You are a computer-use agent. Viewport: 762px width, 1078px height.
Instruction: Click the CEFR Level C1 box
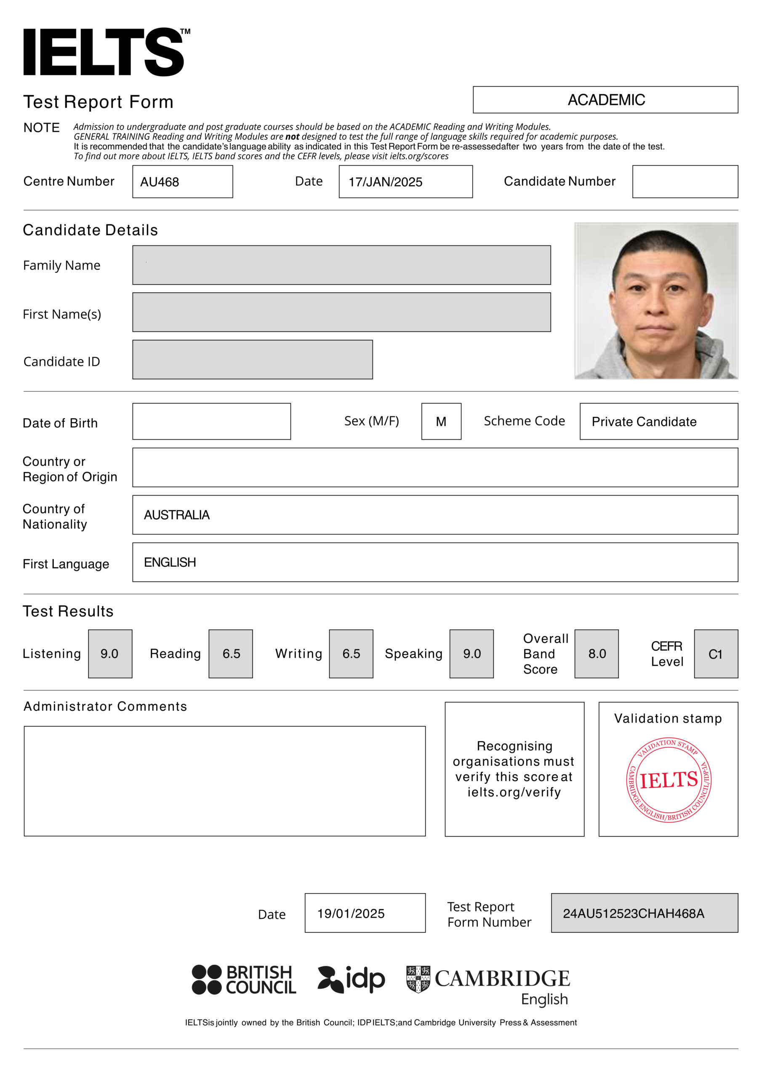point(716,654)
